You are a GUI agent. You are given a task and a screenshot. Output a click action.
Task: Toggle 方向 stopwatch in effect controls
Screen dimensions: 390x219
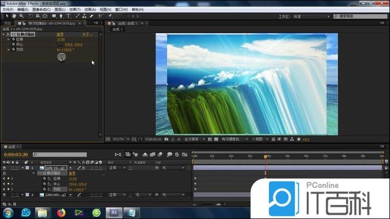pyautogui.click(x=13, y=49)
